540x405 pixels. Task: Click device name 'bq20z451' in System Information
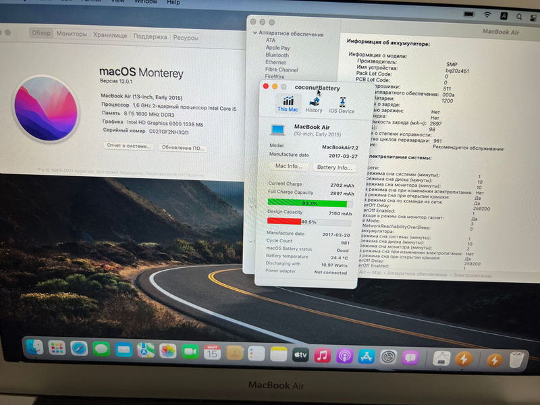(457, 71)
